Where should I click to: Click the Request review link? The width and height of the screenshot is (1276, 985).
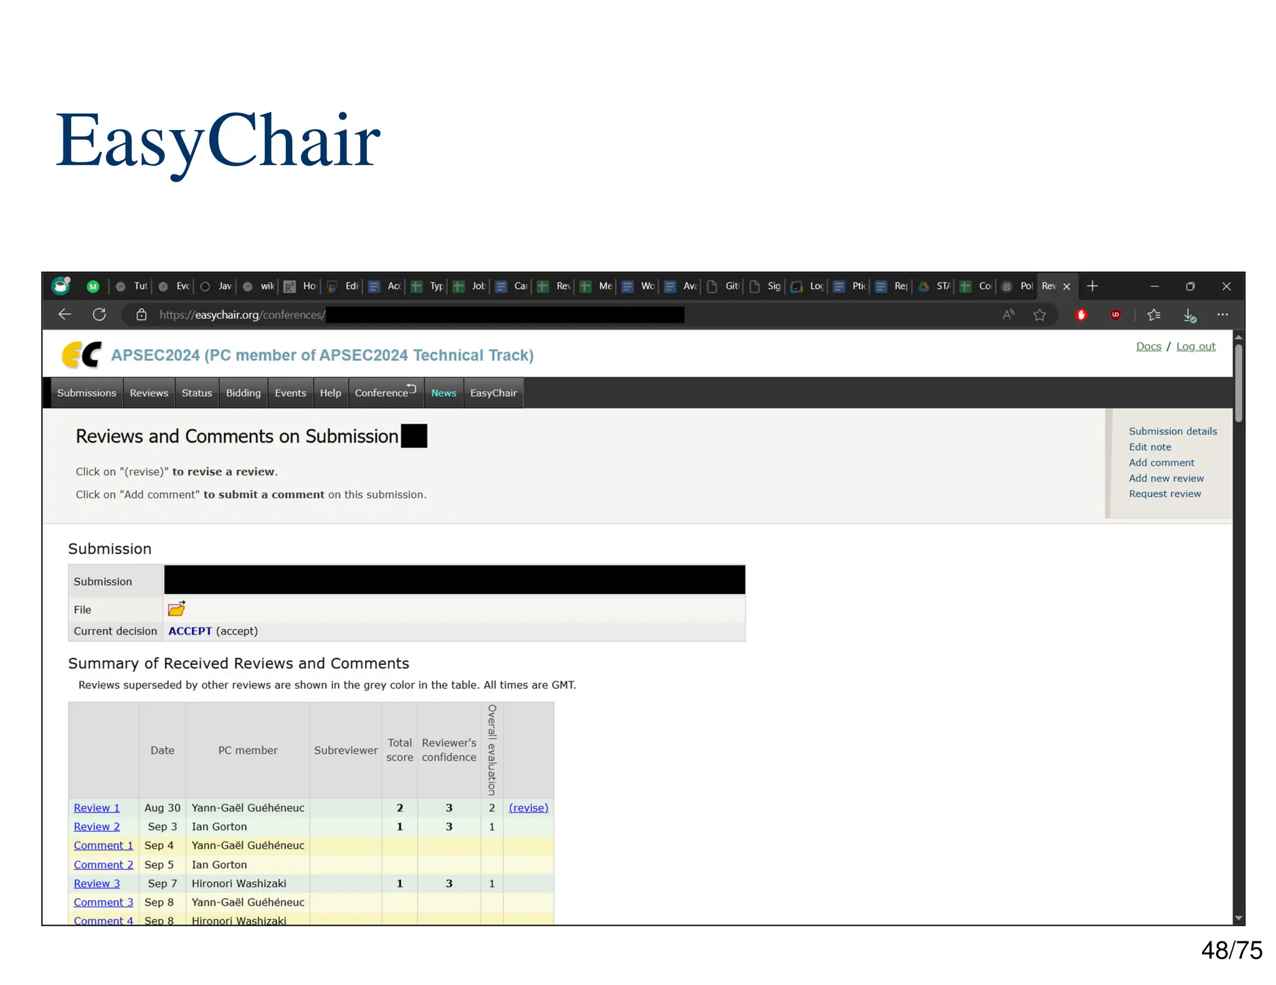click(x=1164, y=494)
